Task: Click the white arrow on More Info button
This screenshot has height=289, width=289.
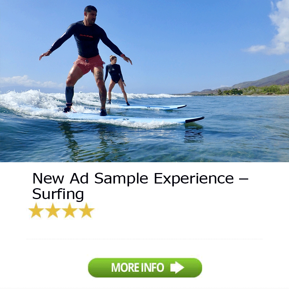Action: (177, 267)
